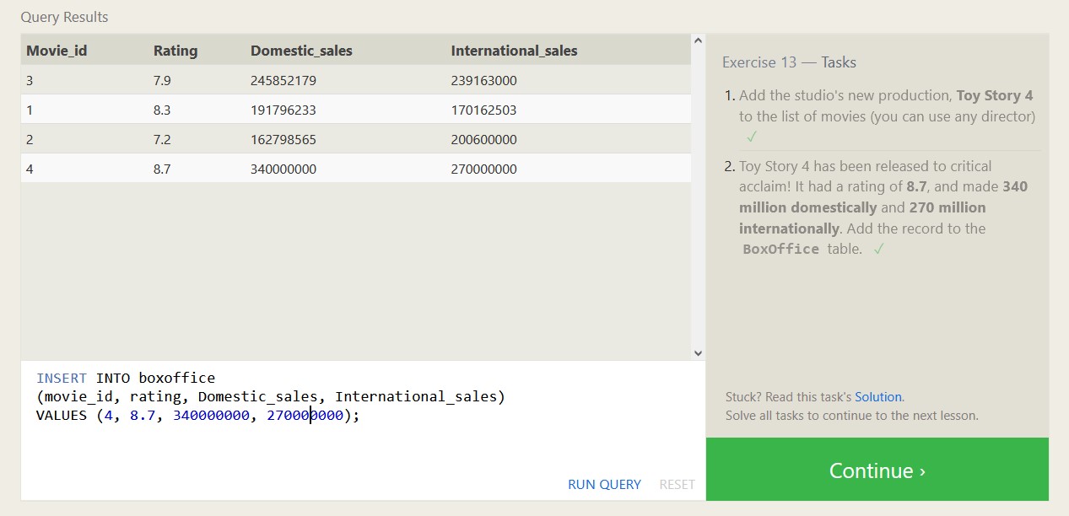Image resolution: width=1069 pixels, height=516 pixels.
Task: Click 'Solve all tasks to continue' text
Action: coord(852,416)
